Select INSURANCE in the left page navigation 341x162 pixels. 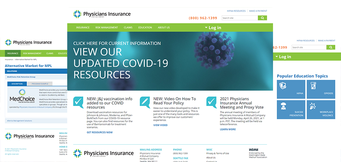[x=13, y=53]
